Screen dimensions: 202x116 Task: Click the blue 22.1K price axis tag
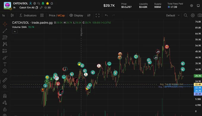[x=198, y=88]
